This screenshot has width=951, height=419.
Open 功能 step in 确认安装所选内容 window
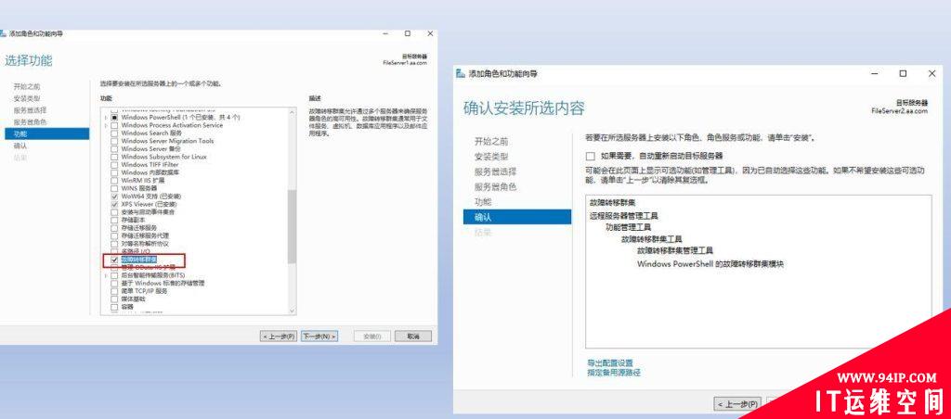point(483,202)
